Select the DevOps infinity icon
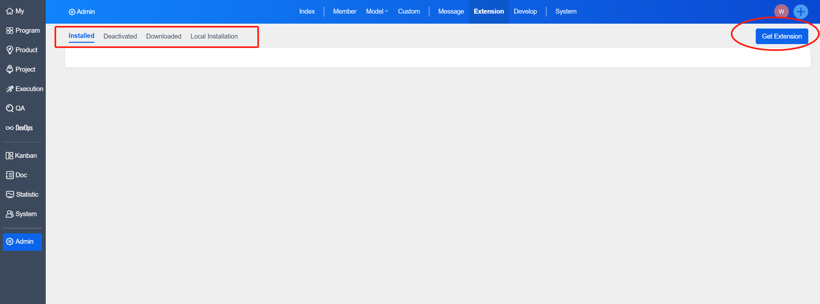Viewport: 820px width, 304px height. click(10, 128)
